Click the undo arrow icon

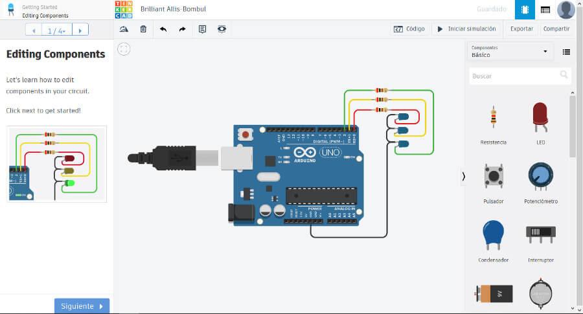point(163,29)
